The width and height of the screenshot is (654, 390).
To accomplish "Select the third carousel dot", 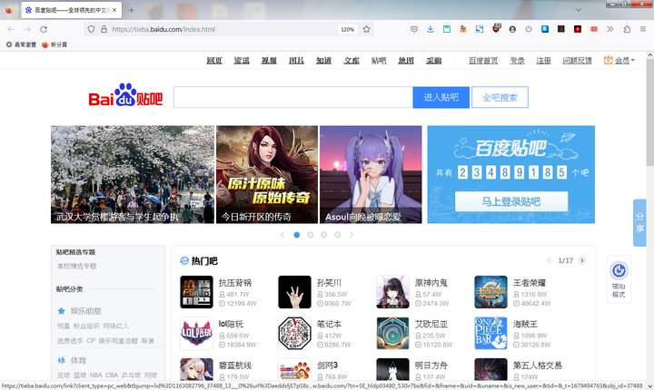I will [x=323, y=235].
